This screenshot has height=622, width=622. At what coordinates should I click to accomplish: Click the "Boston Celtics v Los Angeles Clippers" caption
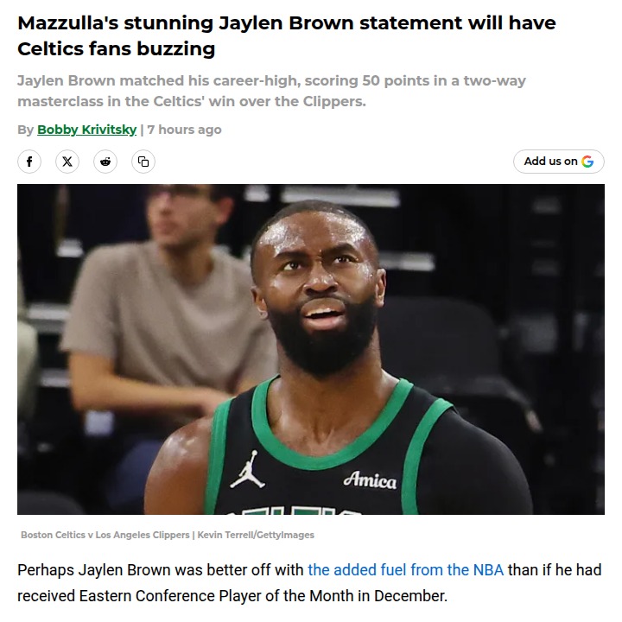click(105, 535)
